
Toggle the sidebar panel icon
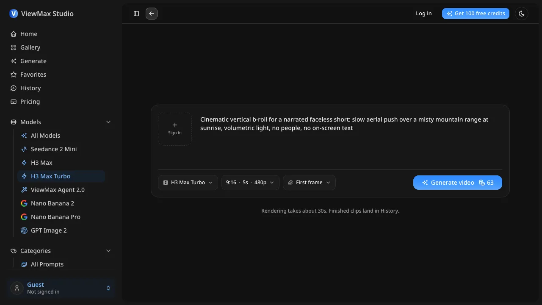(x=136, y=14)
